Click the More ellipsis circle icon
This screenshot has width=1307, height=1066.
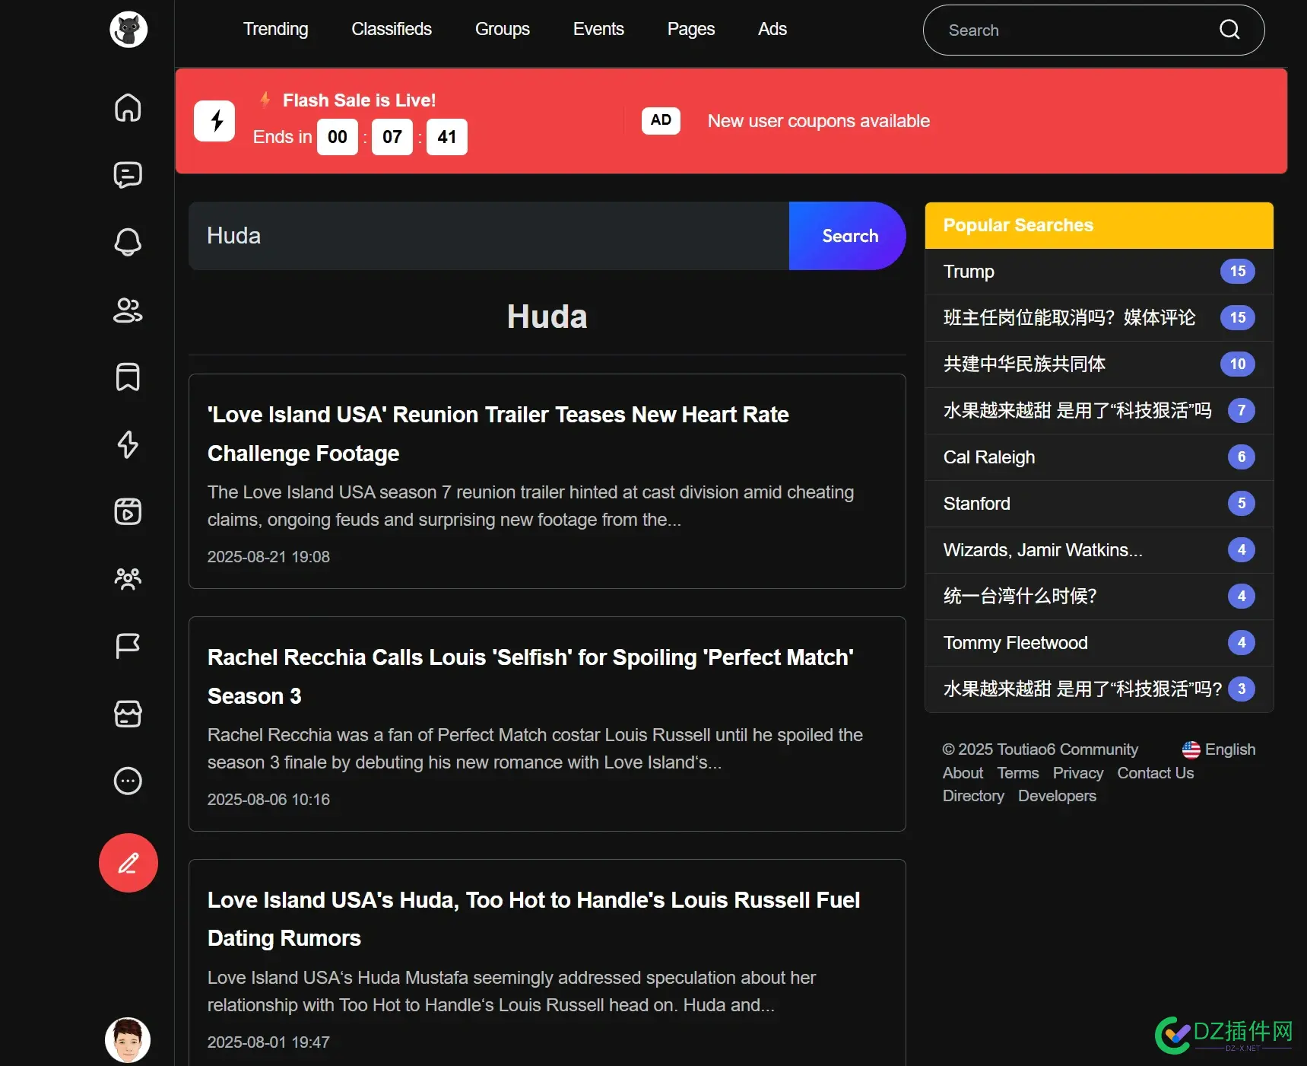(128, 781)
